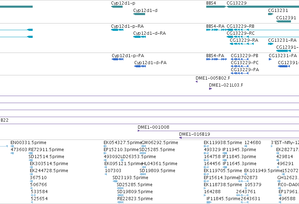Select the CG12391 gene feature
Screen dimensions: 299x204
point(283,21)
